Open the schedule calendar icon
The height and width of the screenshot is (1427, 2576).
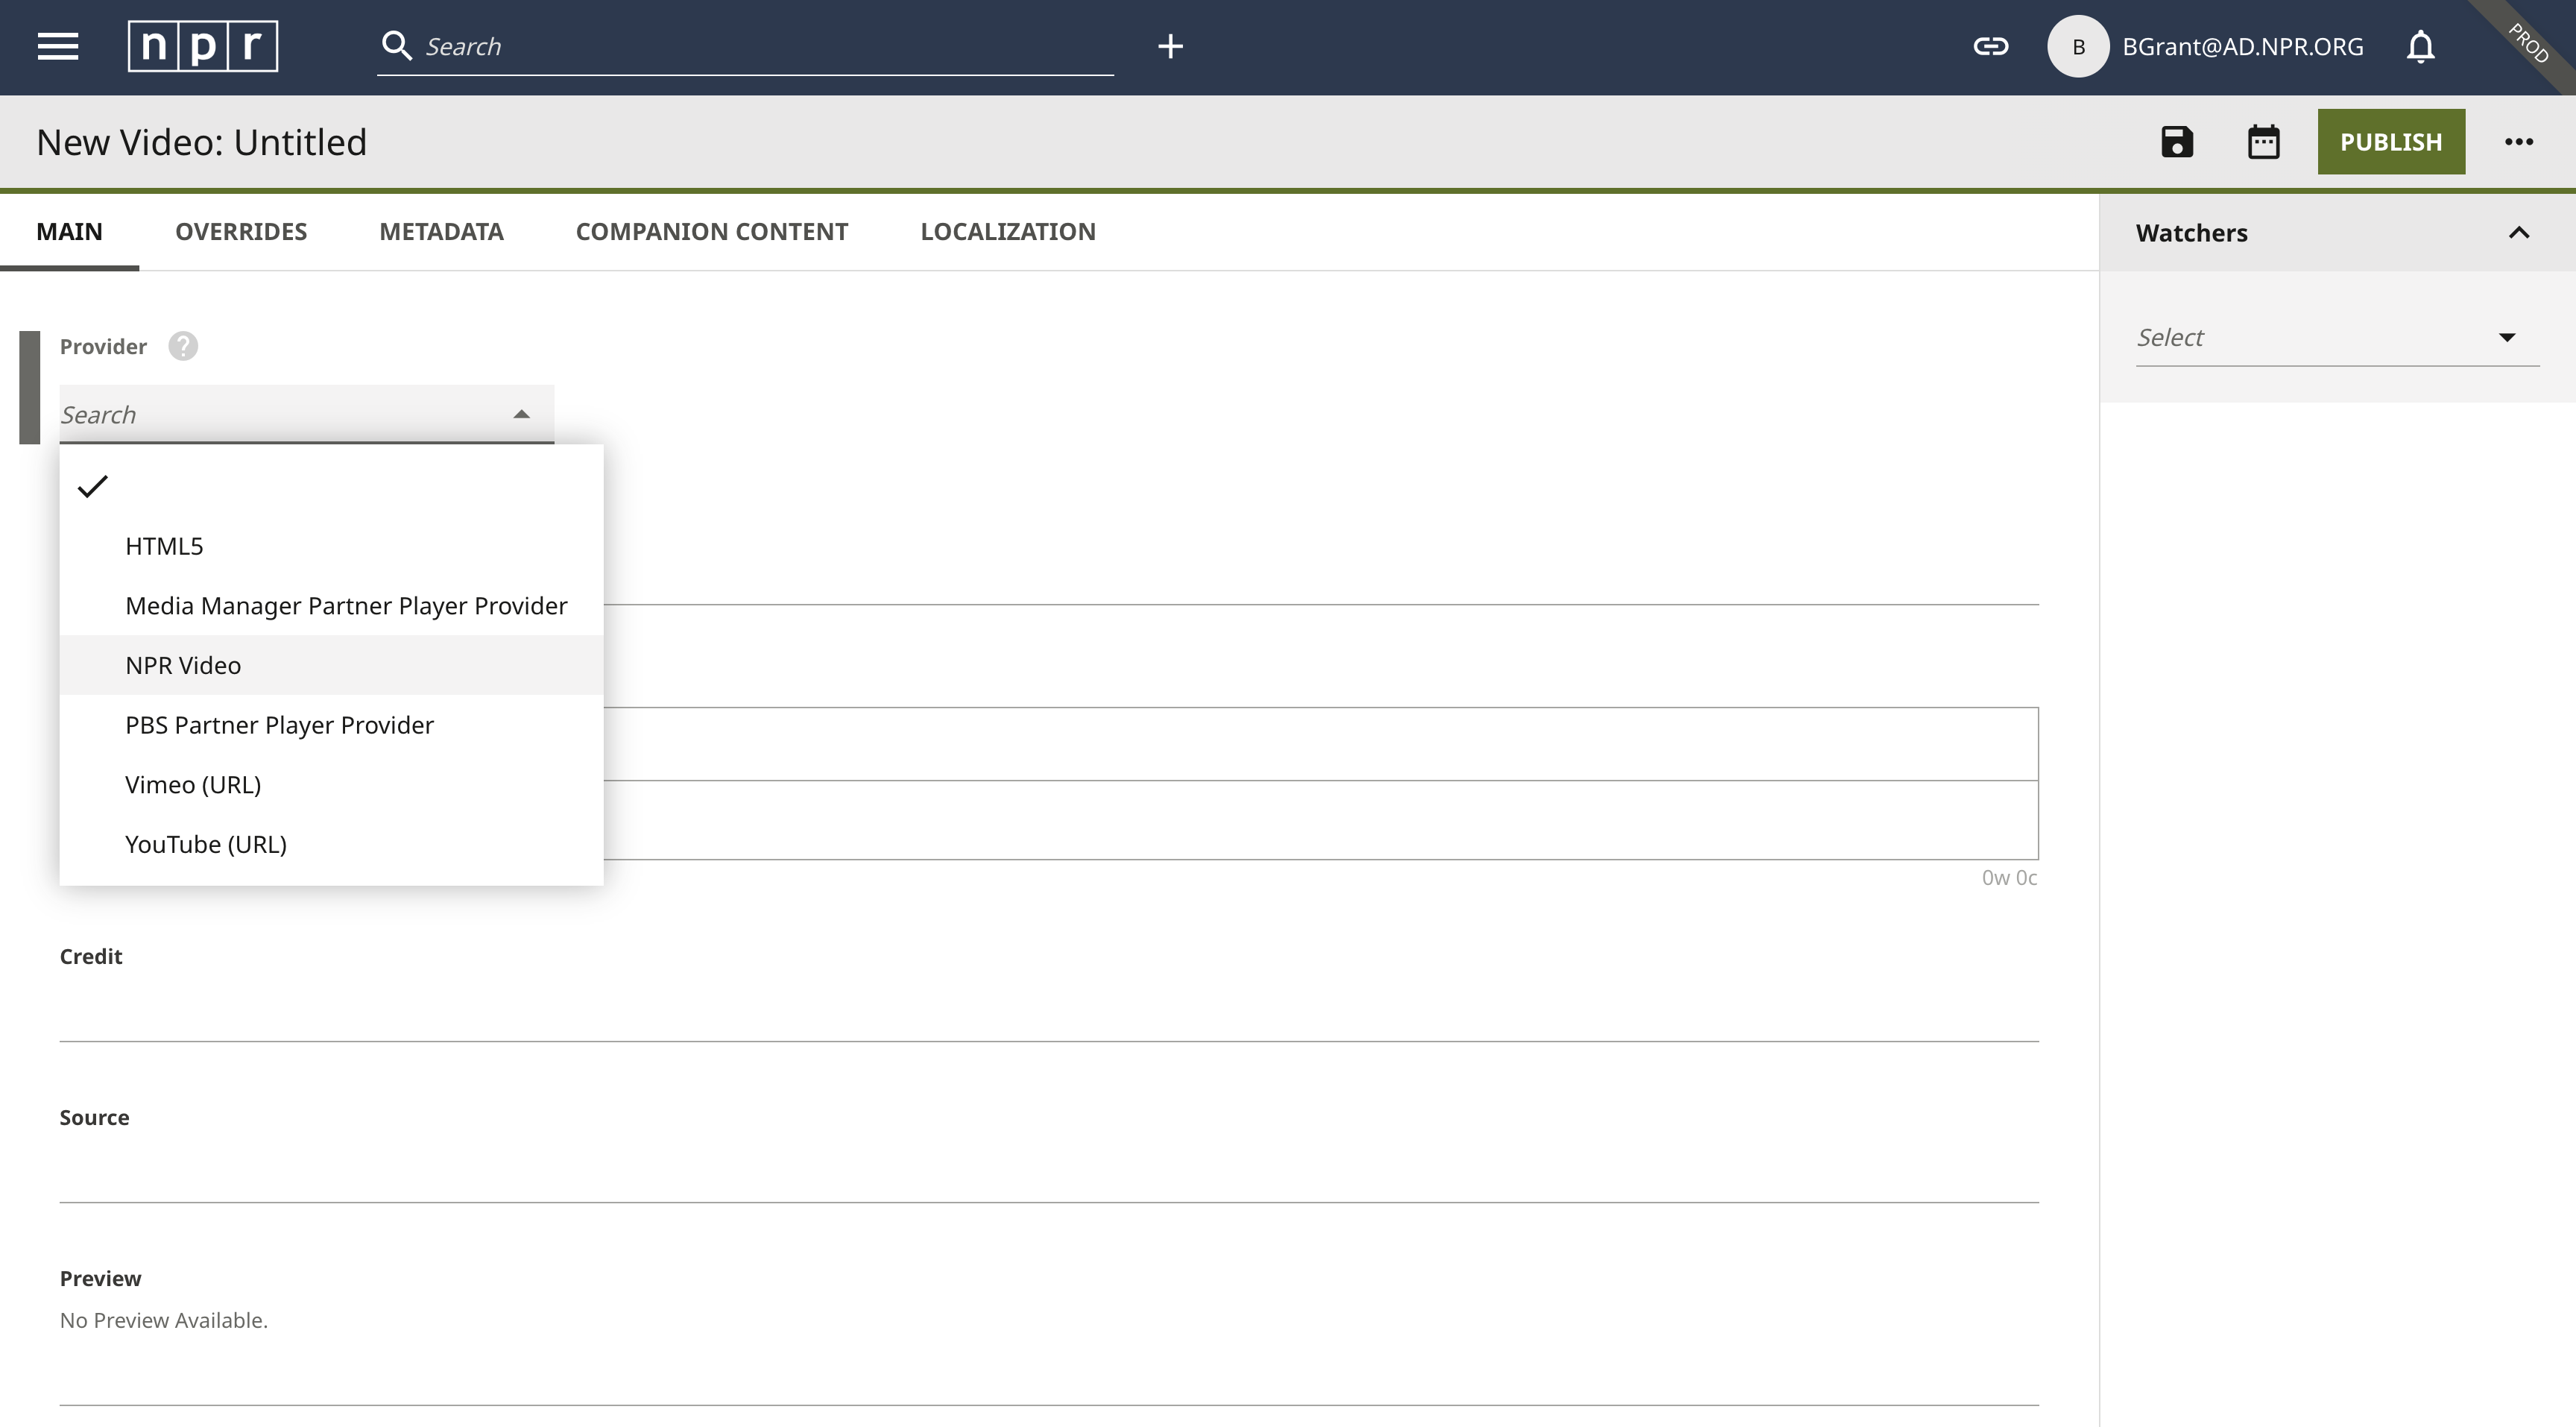(x=2264, y=141)
